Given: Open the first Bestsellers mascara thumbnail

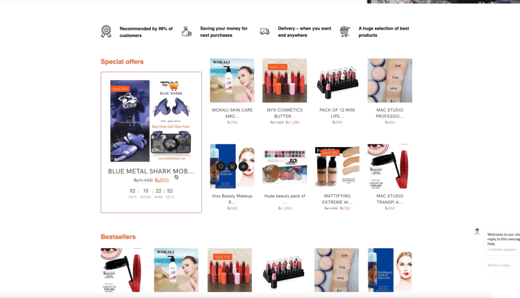Looking at the screenshot, I should pyautogui.click(x=123, y=270).
